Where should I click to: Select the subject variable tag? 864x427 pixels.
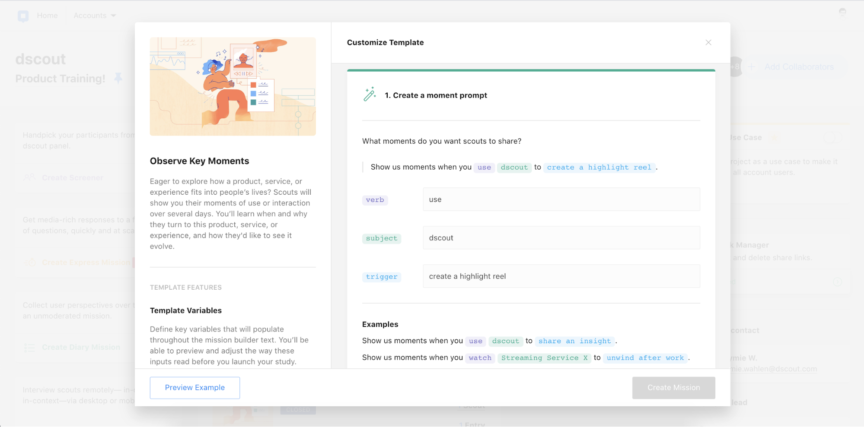pos(382,238)
